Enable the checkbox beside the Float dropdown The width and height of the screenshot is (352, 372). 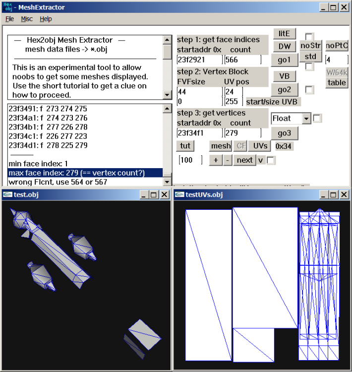pyautogui.click(x=317, y=118)
